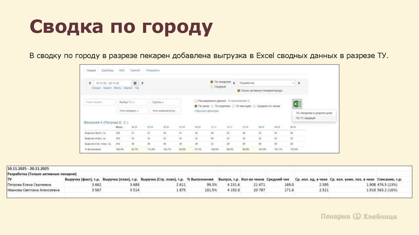419x235 pixels.
Task: Select the 10.11.2025 - 20.11.2025 cell
Action: (28, 169)
